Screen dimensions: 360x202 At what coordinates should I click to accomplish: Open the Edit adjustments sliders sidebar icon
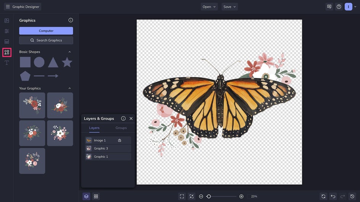pyautogui.click(x=6, y=31)
